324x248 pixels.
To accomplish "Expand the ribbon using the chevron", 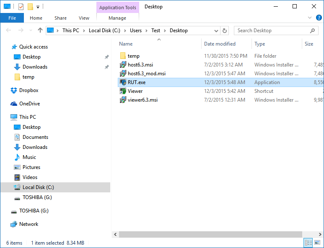I will [310, 18].
